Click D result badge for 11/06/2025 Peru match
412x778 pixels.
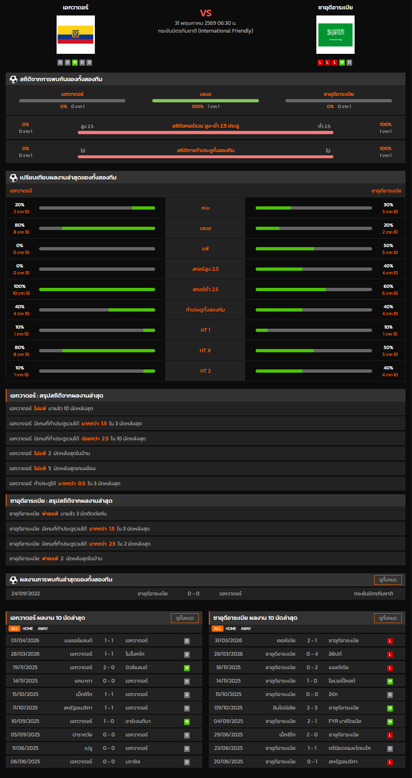(x=187, y=749)
